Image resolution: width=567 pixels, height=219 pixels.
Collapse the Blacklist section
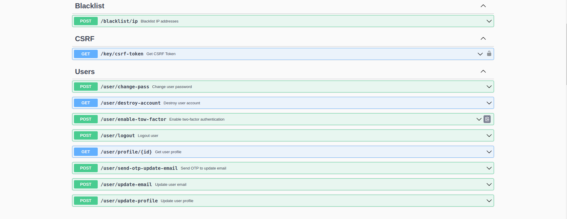(483, 6)
